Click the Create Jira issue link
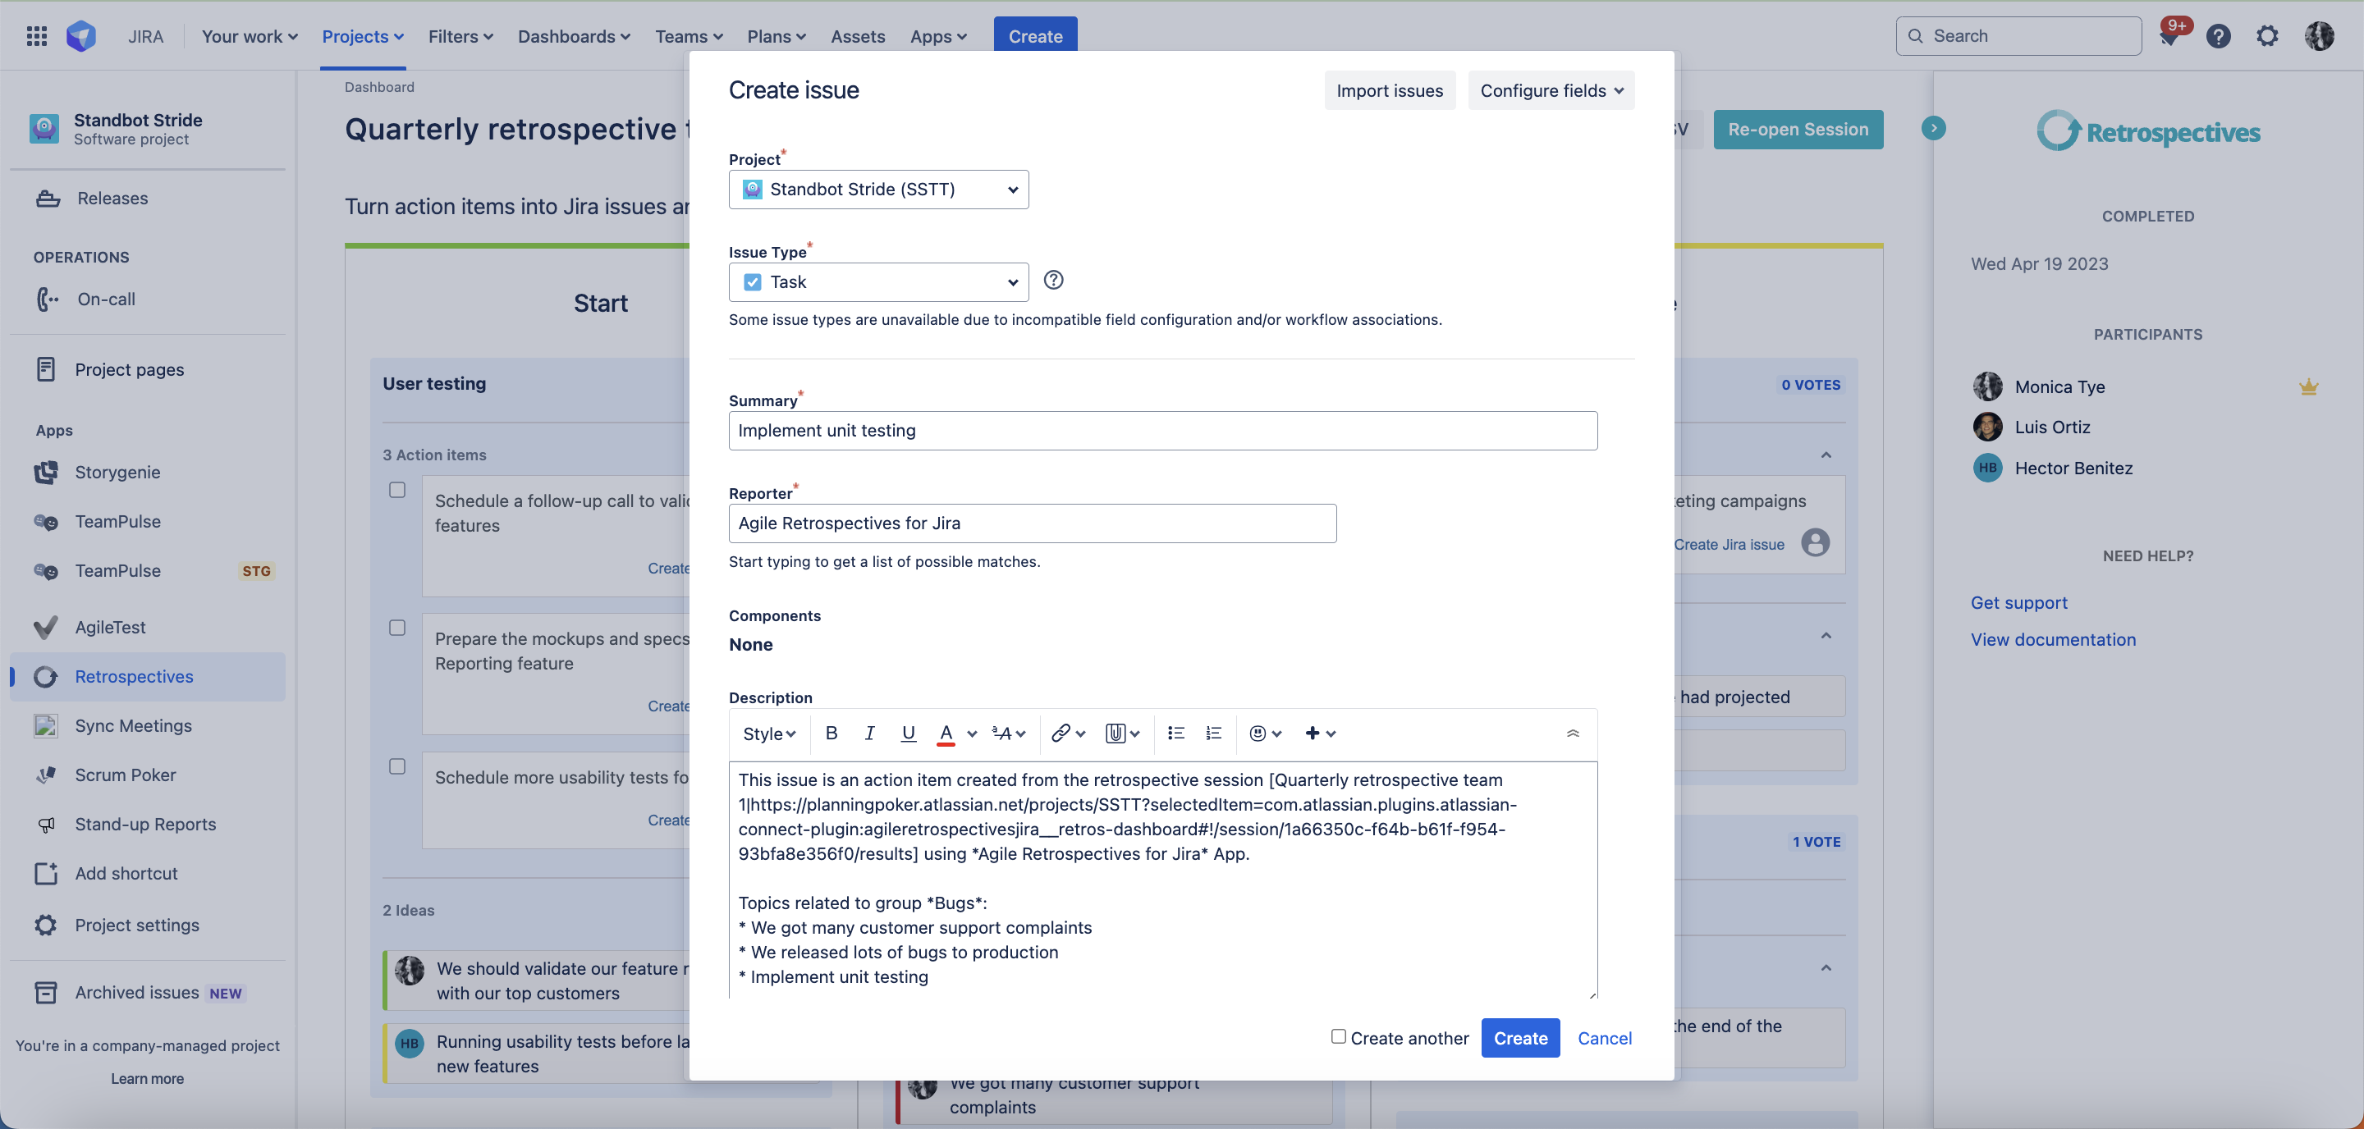2364x1129 pixels. click(1729, 544)
